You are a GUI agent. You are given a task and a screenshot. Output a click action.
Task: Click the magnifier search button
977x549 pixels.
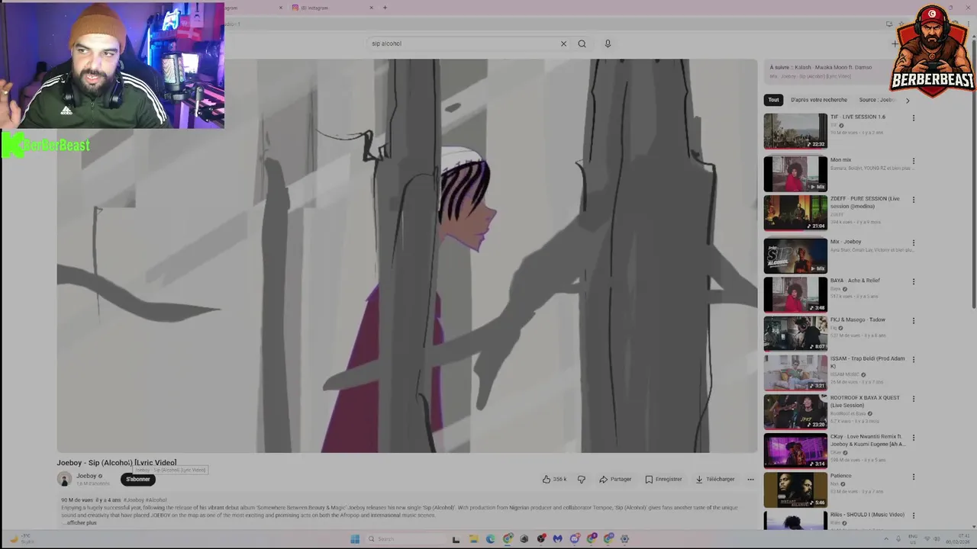click(x=582, y=43)
